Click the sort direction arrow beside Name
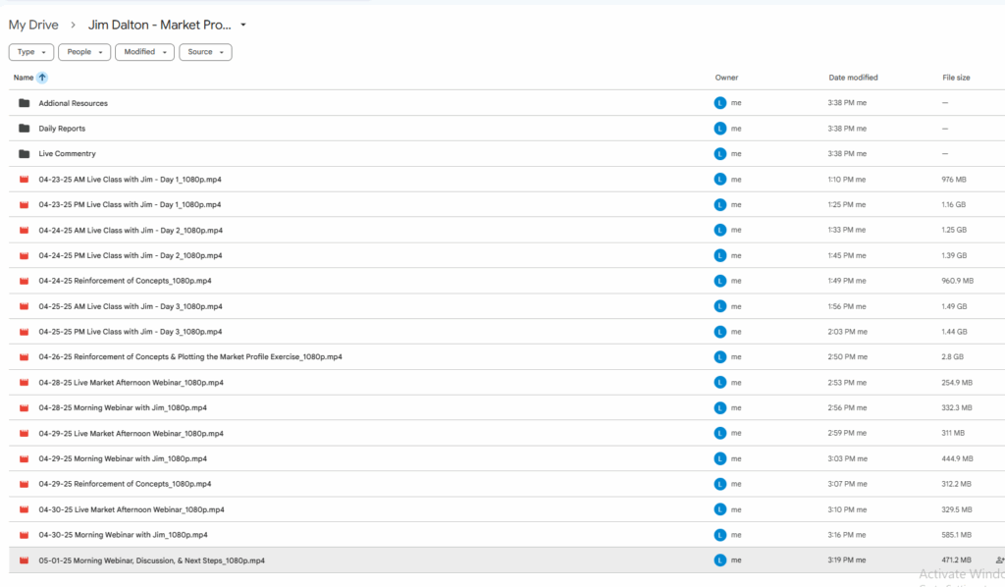 click(x=42, y=78)
